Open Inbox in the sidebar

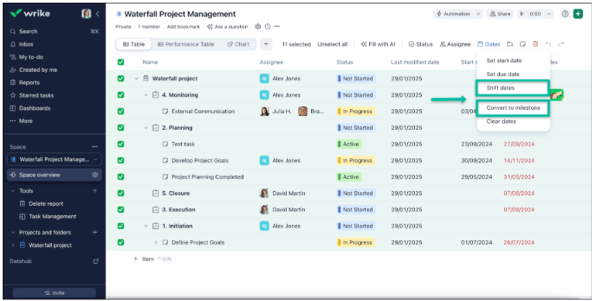[26, 44]
